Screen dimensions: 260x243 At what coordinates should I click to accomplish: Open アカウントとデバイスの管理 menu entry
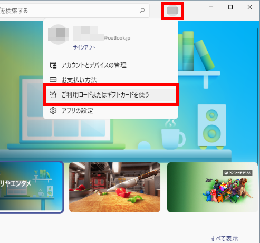coord(111,65)
